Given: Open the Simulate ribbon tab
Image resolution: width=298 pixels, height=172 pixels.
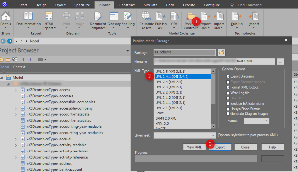Looking at the screenshot, I should 150,5.
